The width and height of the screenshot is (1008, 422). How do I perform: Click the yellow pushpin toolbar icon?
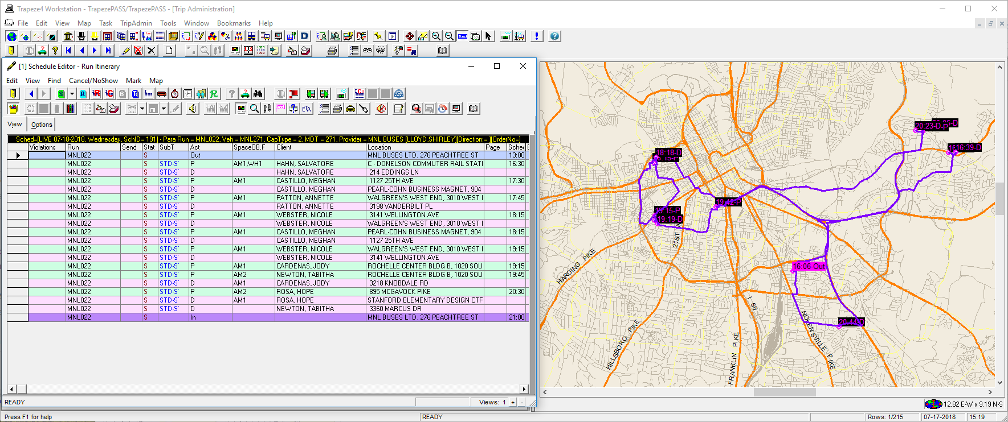point(378,36)
